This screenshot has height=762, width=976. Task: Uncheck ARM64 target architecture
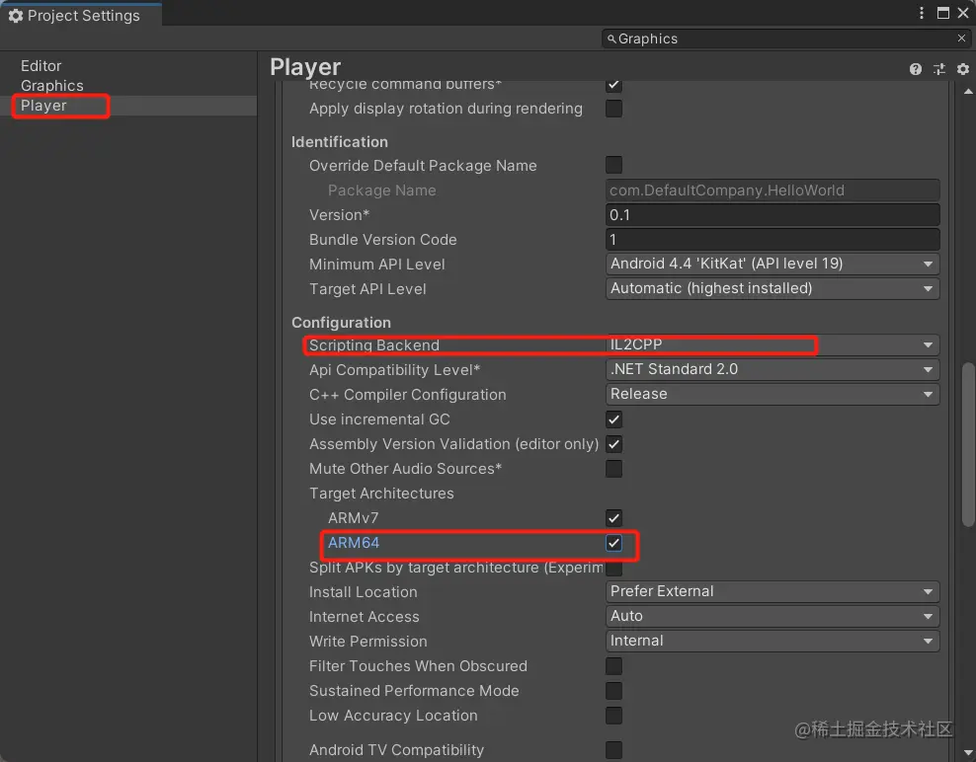pos(613,543)
